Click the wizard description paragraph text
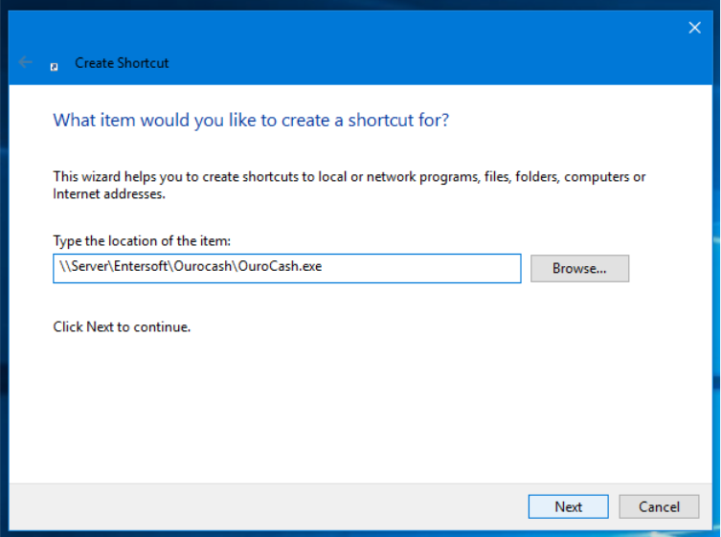721x537 pixels. pos(349,185)
